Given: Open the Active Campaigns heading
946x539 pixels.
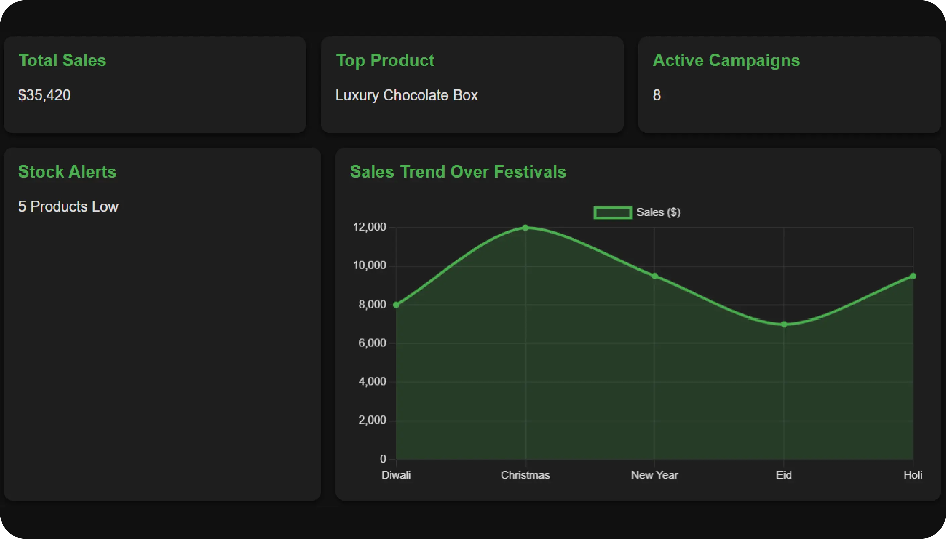Looking at the screenshot, I should tap(726, 60).
